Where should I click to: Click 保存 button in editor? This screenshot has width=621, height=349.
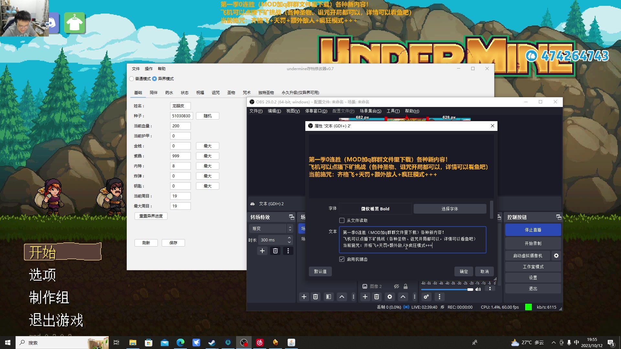pos(173,243)
